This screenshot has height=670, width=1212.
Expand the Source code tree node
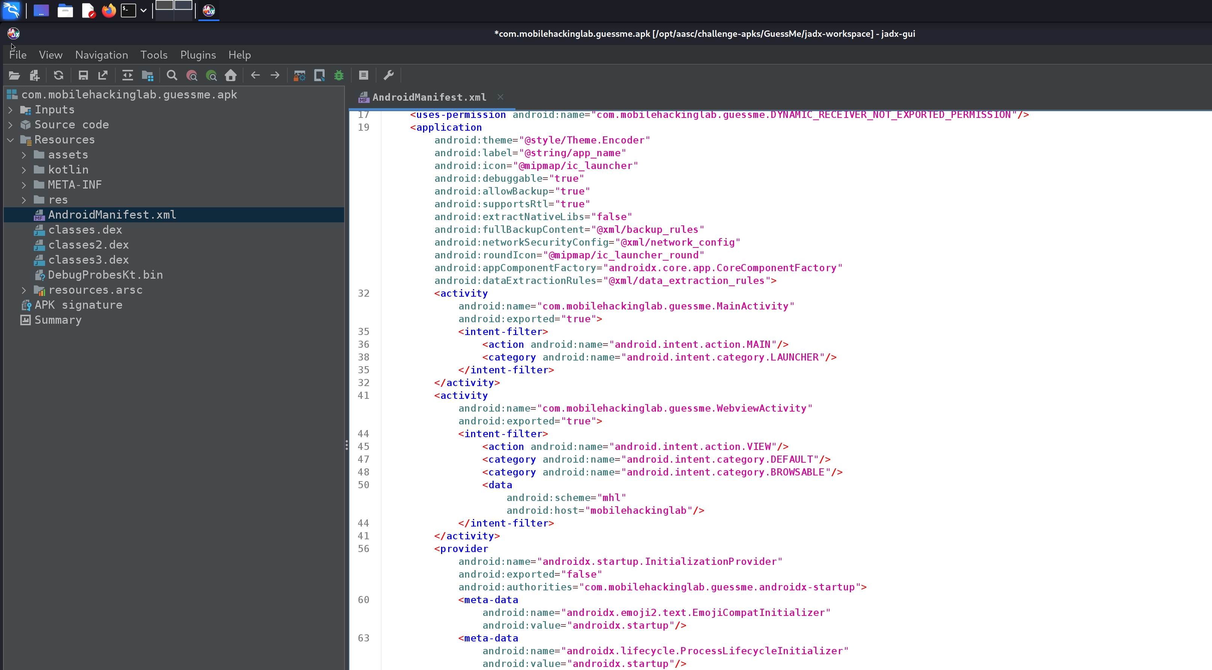tap(11, 125)
